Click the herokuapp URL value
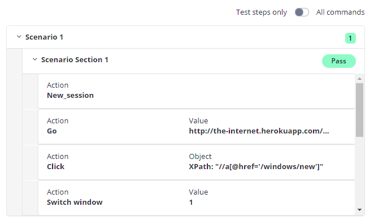The width and height of the screenshot is (374, 224). 259,131
